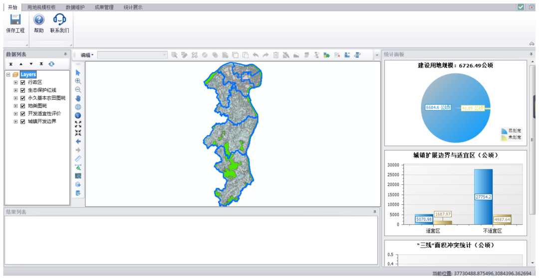Expand the 生态保护红线 layer node
This screenshot has width=539, height=278.
pos(15,90)
